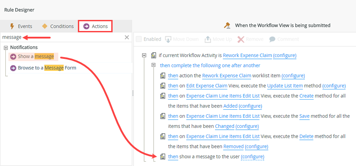Viewport: 356px width, 166px height.
Task: Collapse the Notifications tree group
Action: [6, 47]
